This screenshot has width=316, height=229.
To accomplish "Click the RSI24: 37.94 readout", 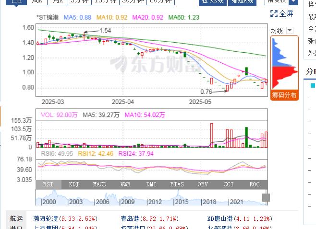I will point(136,154).
